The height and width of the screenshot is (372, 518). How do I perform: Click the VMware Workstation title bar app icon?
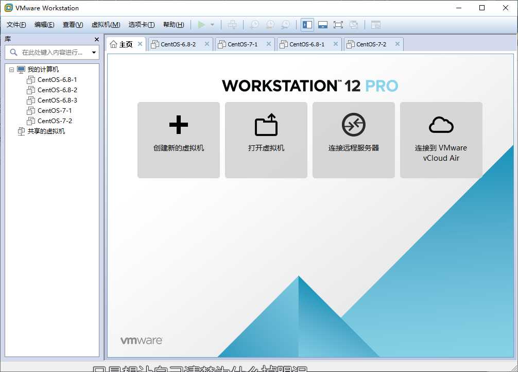[9, 8]
